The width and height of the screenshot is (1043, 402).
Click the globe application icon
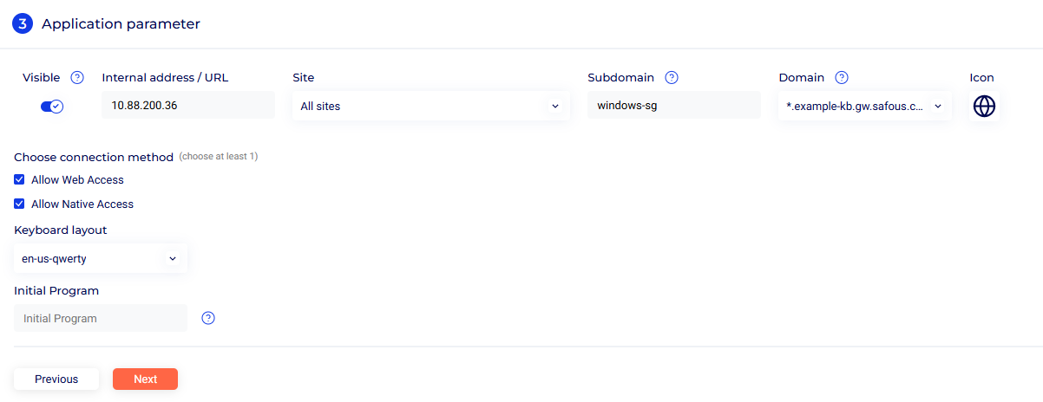pyautogui.click(x=984, y=106)
